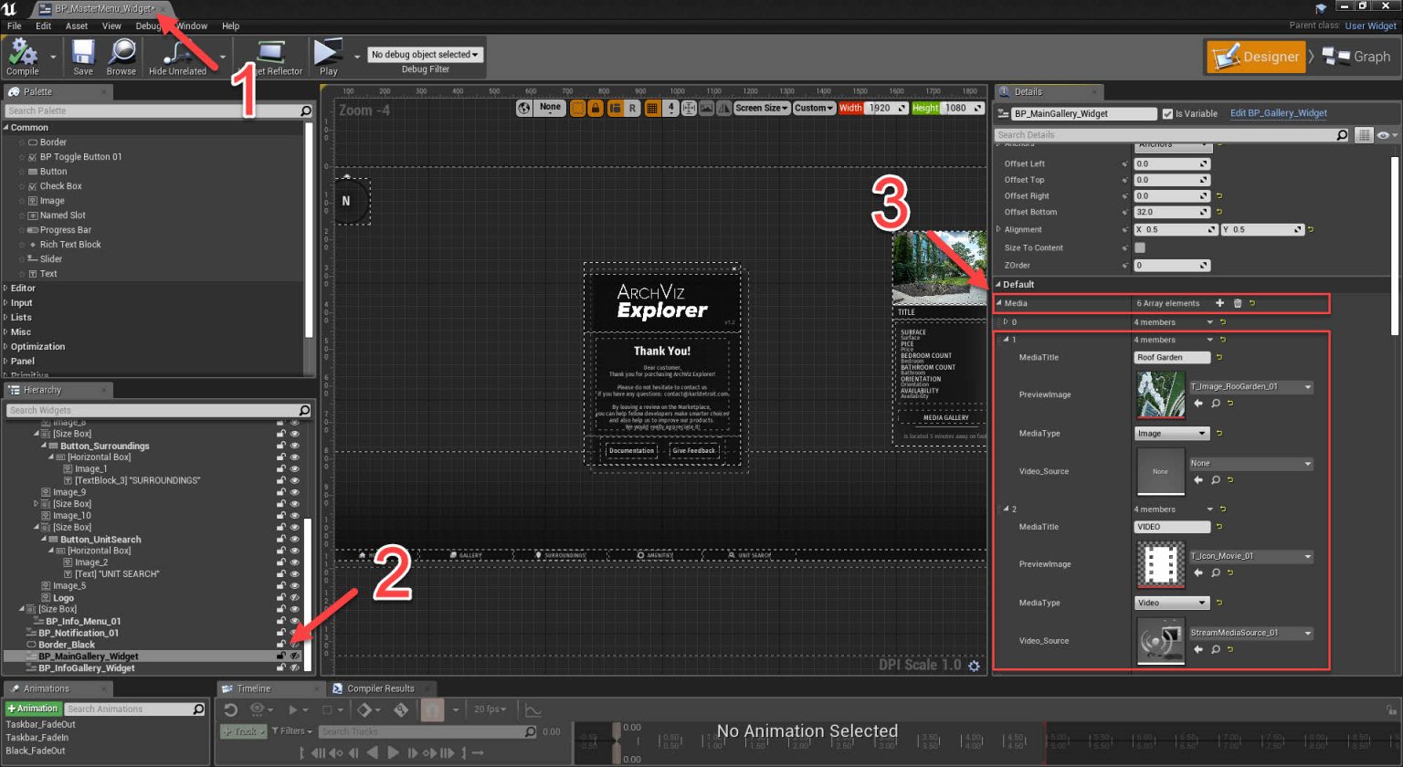The width and height of the screenshot is (1403, 767).
Task: Open the Window menu
Action: (192, 26)
